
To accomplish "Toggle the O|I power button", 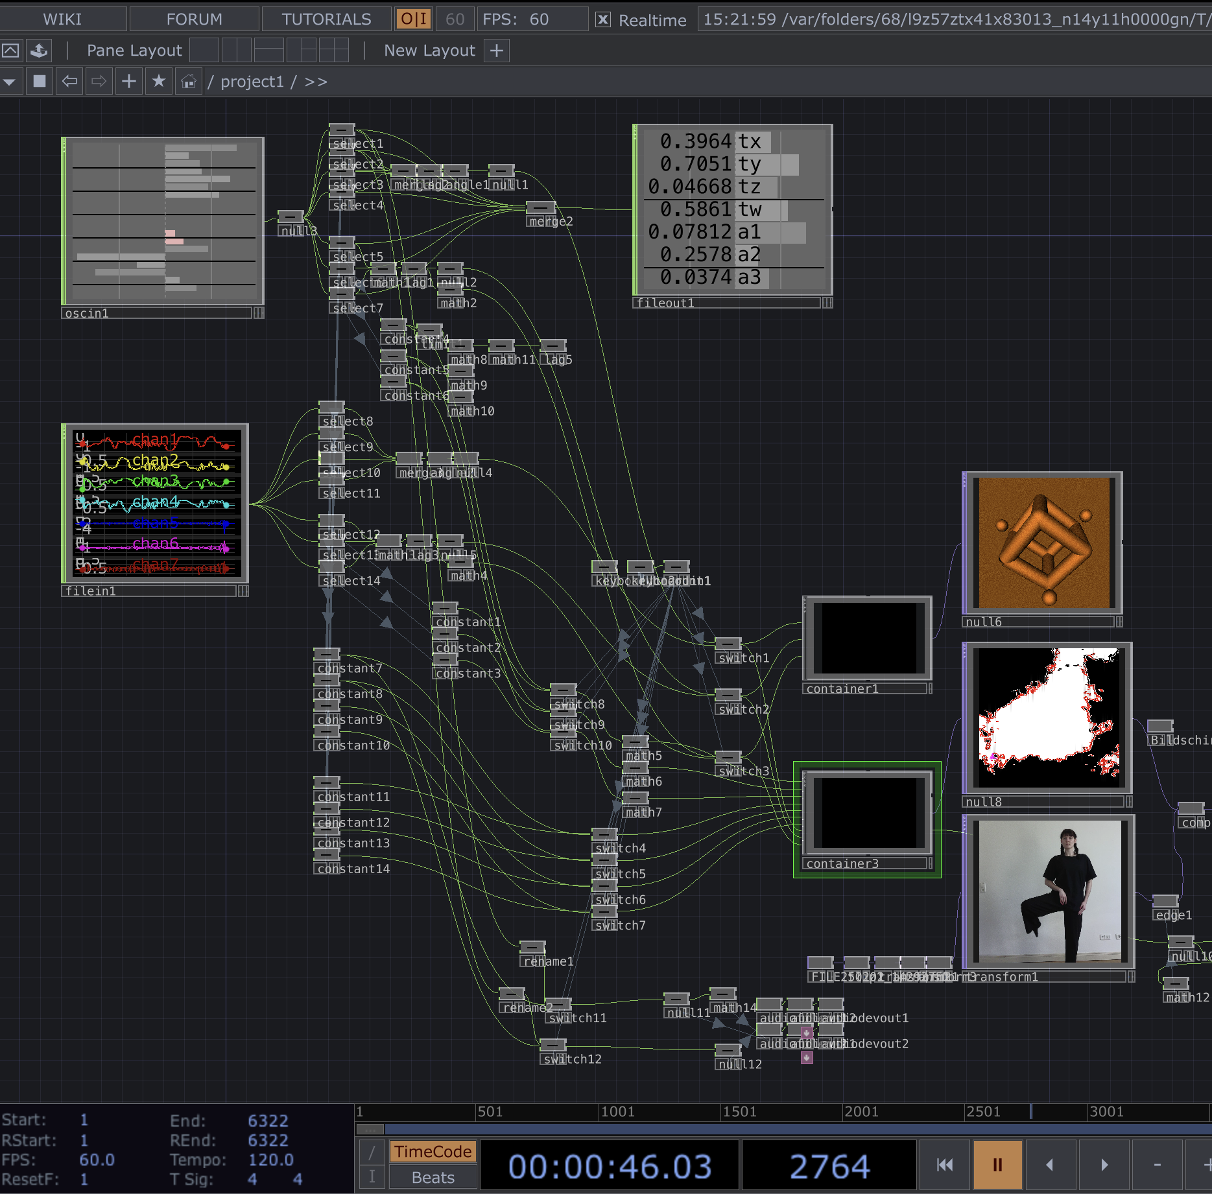I will tap(413, 19).
